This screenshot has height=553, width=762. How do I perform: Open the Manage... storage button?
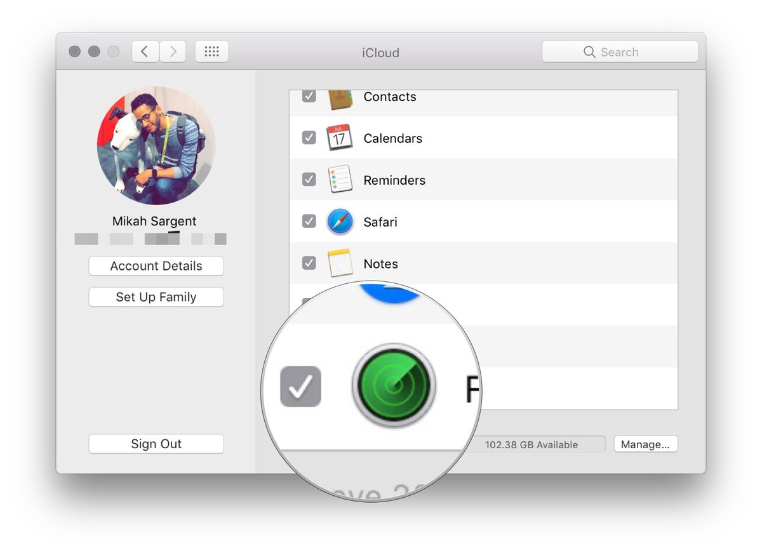pos(646,444)
